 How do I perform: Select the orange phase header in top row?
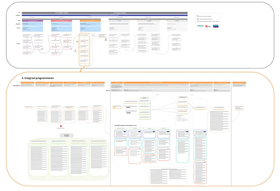(x=90, y=21)
